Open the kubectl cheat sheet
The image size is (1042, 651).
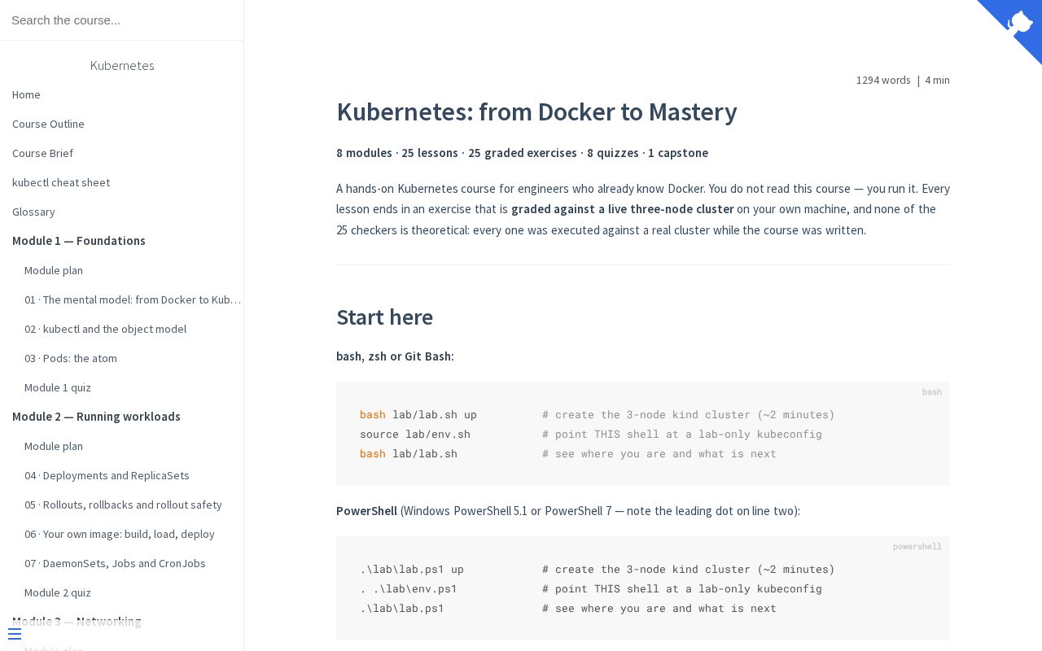click(x=61, y=182)
